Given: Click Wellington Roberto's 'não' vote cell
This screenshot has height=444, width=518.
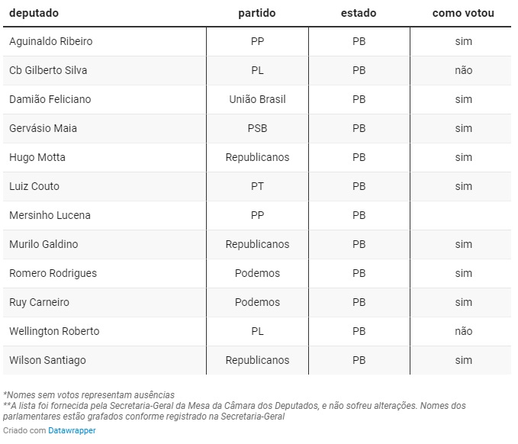Looking at the screenshot, I should click(463, 331).
